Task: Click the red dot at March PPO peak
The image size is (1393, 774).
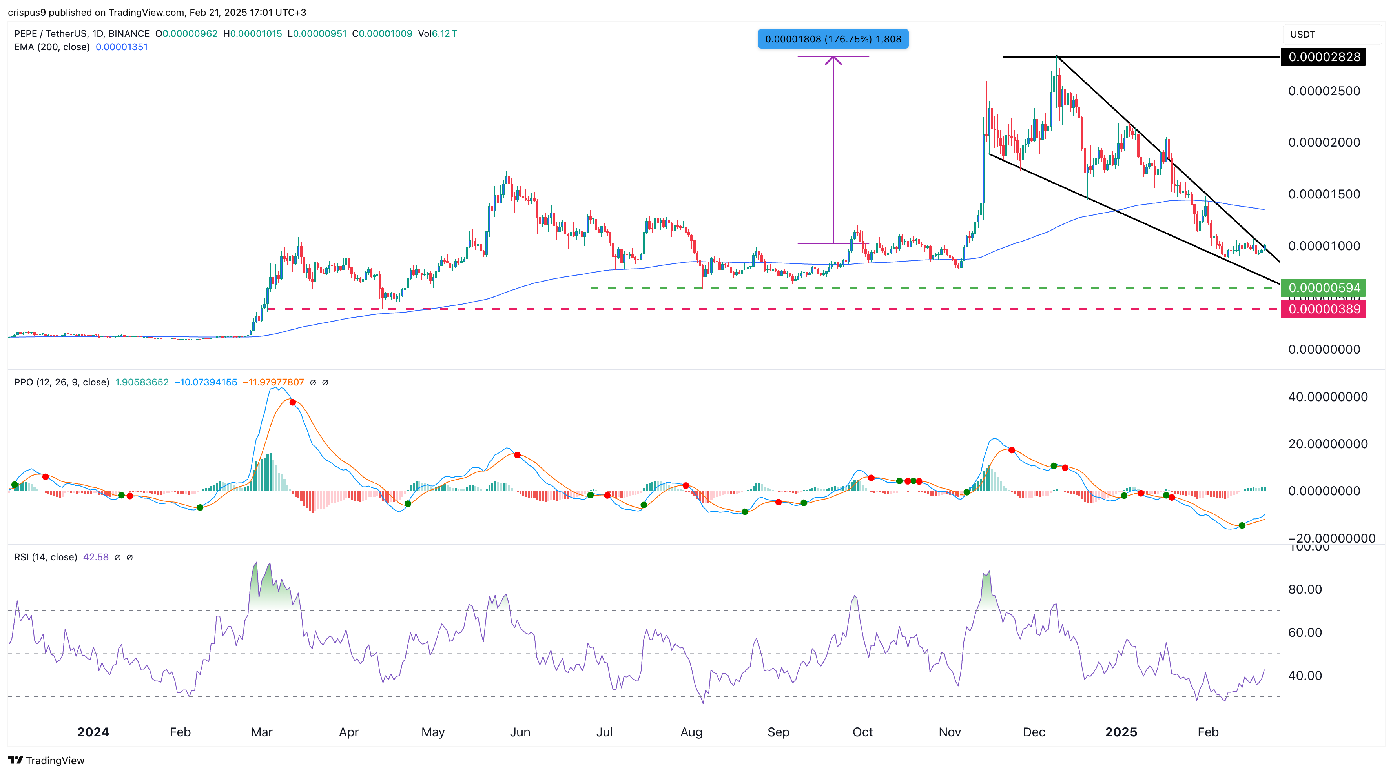Action: 293,402
